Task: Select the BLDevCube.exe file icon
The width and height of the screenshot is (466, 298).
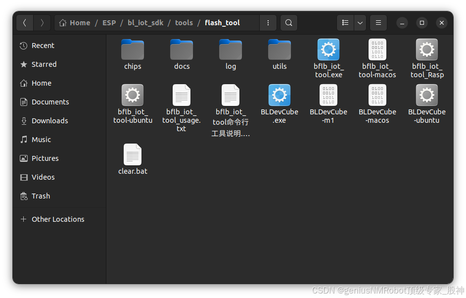Action: [280, 95]
